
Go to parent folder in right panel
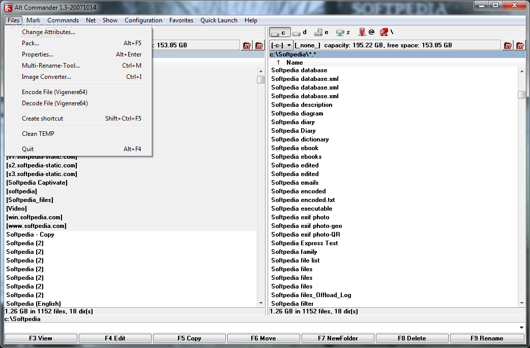coord(520,45)
